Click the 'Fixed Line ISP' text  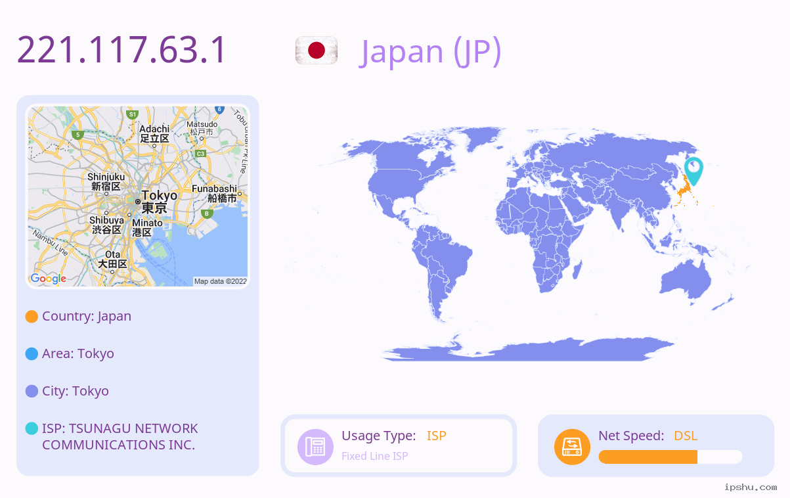[375, 456]
